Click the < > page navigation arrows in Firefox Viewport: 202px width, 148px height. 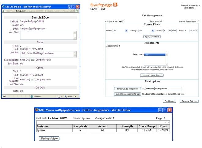point(167,122)
